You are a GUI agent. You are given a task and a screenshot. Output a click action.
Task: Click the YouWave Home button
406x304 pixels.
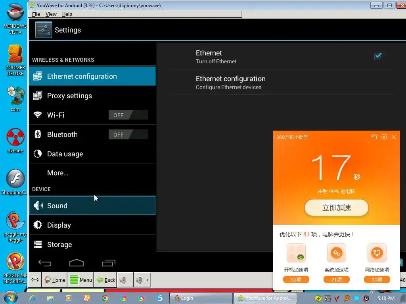click(55, 280)
